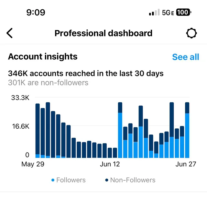Tap the Jun 12 axis date label
207x199 pixels.
click(x=110, y=164)
